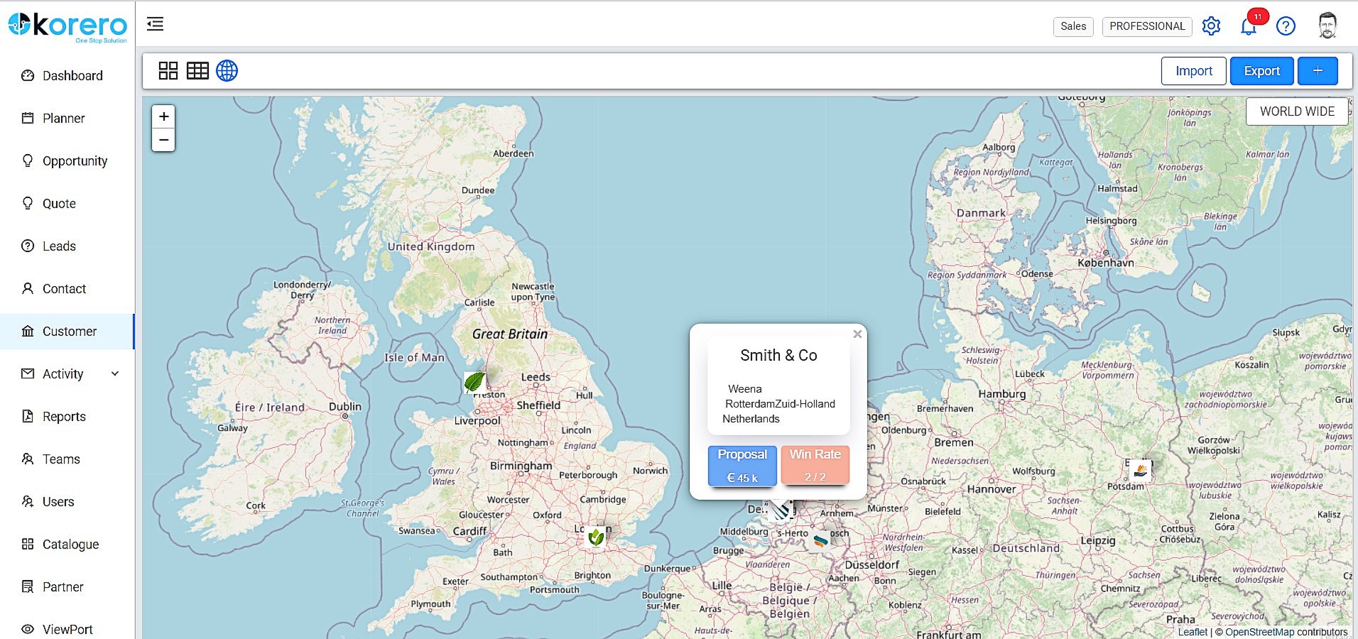Viewport: 1358px width, 639px height.
Task: Switch to table view
Action: point(197,70)
